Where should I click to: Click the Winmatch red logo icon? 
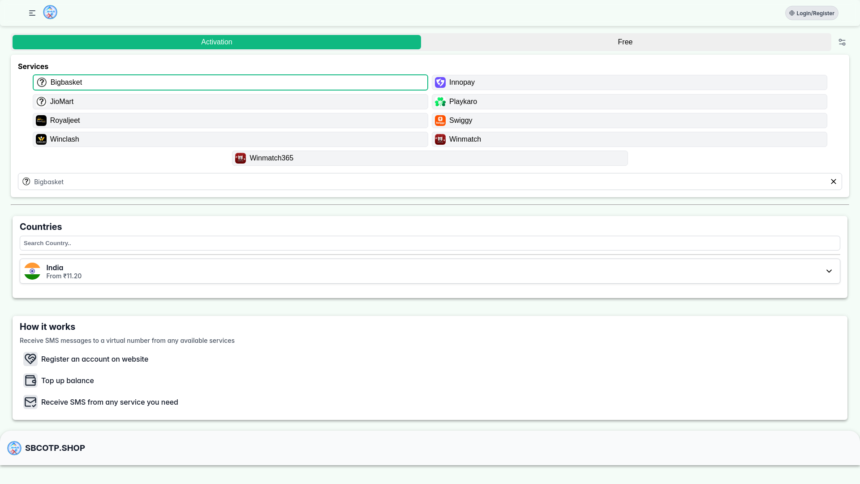point(440,139)
